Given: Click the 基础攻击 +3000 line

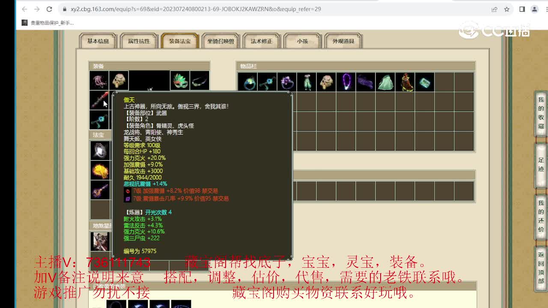Looking at the screenshot, I should tap(143, 171).
